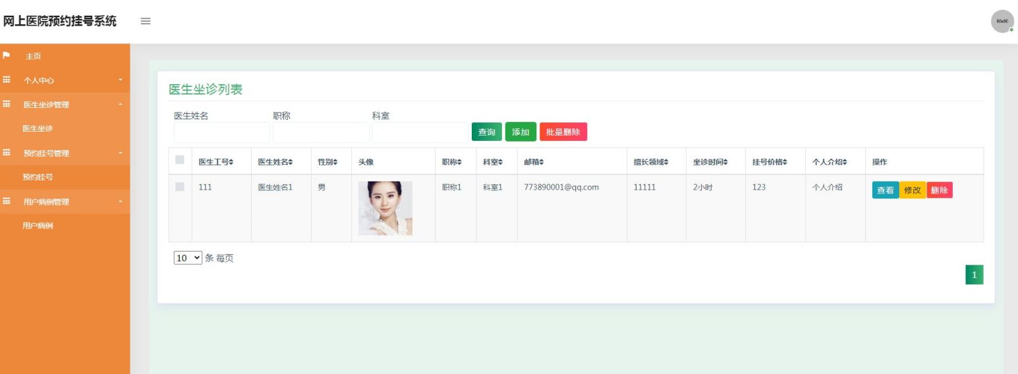Open the user avatar in top-right corner
Screen dimensions: 1018x374
point(1002,21)
